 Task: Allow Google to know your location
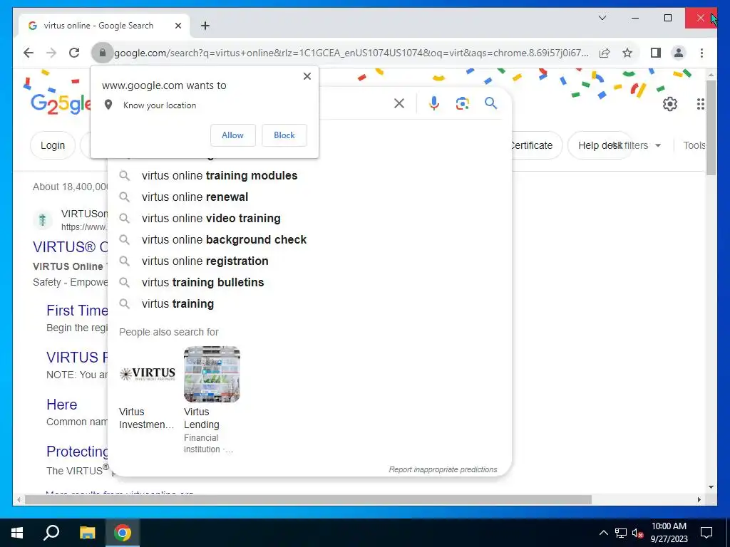(233, 135)
